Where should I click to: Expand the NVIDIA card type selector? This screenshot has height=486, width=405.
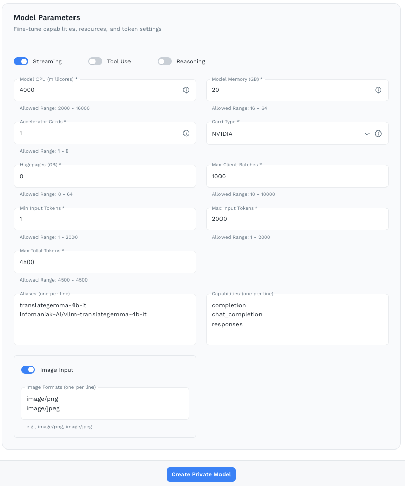pyautogui.click(x=367, y=133)
